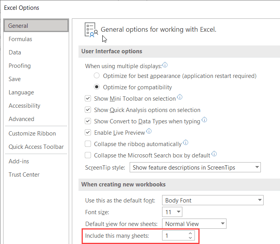This screenshot has width=280, height=244.
Task: Click info icon beside Collapse the ribbon automatically
Action: click(x=185, y=143)
